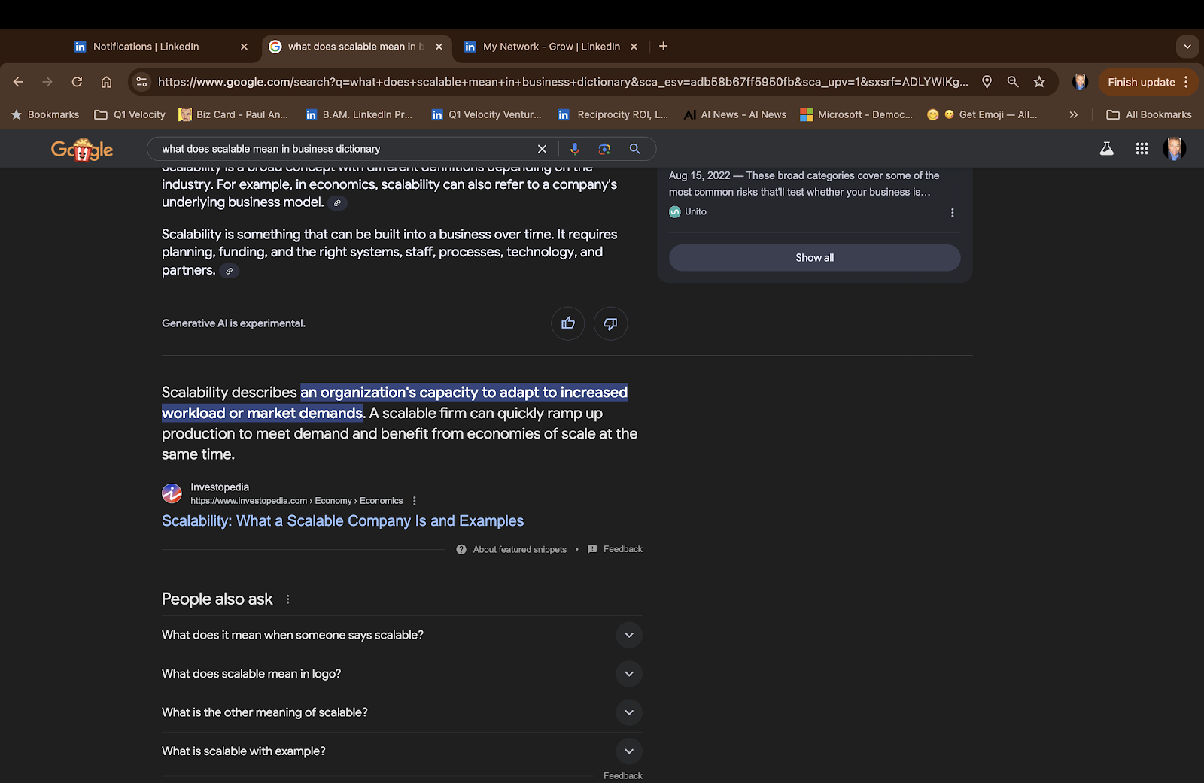Viewport: 1204px width, 783px height.
Task: Close the Google search tab
Action: click(x=439, y=47)
